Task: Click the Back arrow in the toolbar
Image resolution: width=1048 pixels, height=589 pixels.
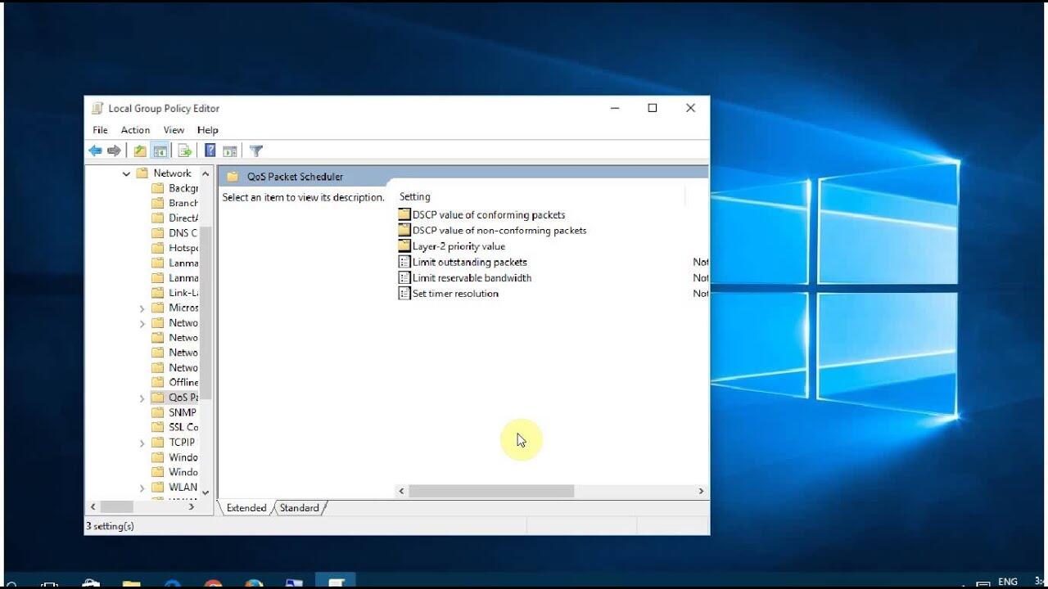Action: (x=96, y=151)
